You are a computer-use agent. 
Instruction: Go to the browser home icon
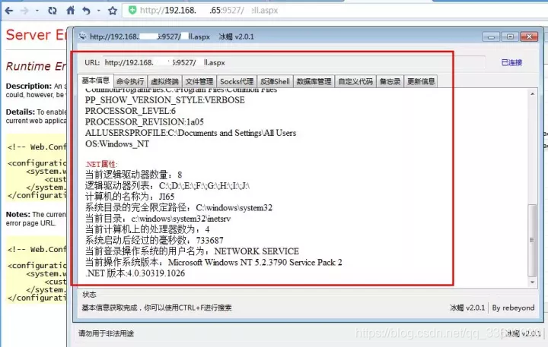coord(71,11)
